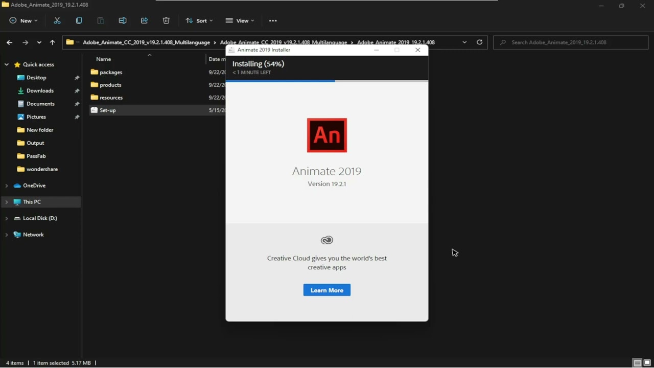This screenshot has width=654, height=368.
Task: Go forward with the right arrow button
Action: 25,42
